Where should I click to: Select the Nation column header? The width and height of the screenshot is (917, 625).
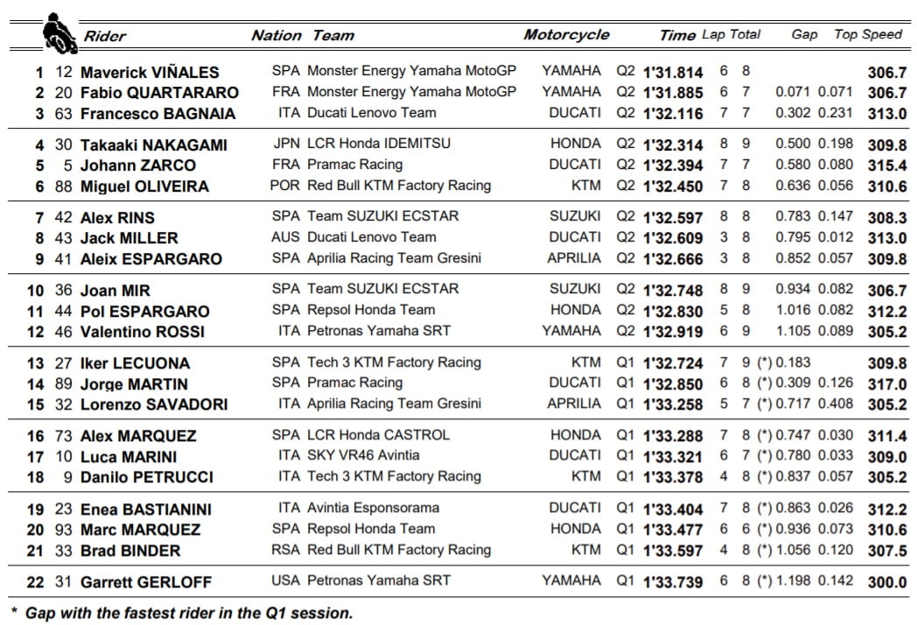276,36
